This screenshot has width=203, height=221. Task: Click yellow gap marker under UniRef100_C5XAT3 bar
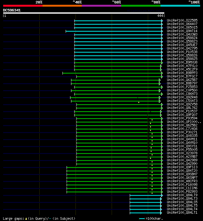[139, 102]
